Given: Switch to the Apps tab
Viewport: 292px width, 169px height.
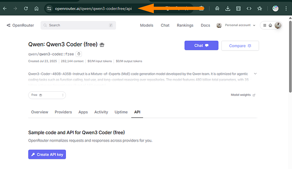Looking at the screenshot, I should (x=83, y=112).
